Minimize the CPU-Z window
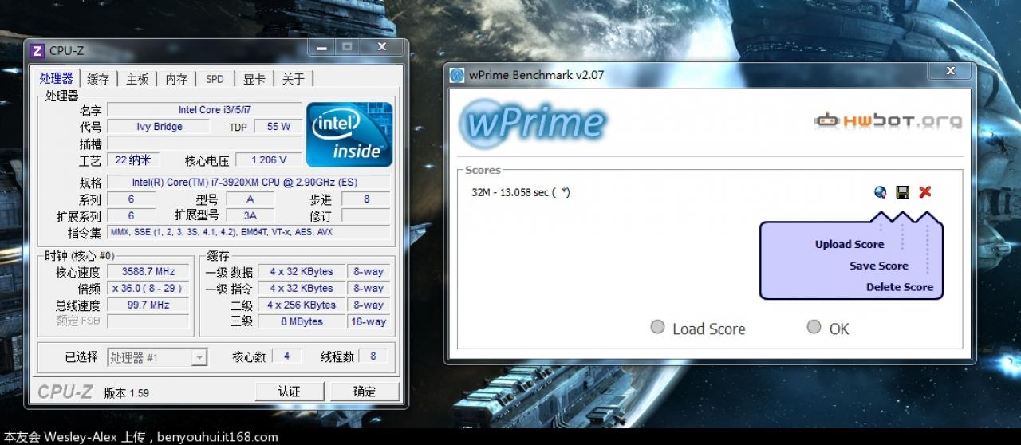The height and width of the screenshot is (445, 1021). coord(323,47)
